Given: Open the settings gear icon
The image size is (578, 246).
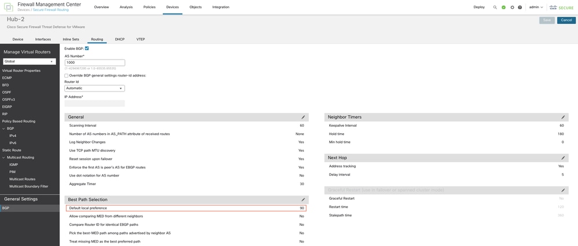Looking at the screenshot, I should tap(512, 7).
